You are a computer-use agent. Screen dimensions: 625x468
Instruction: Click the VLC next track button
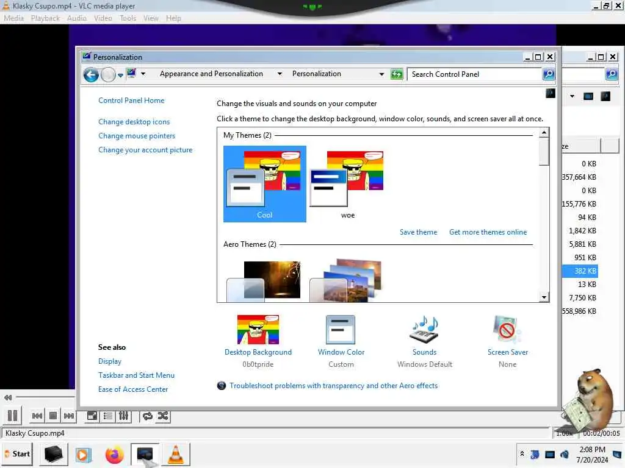[x=69, y=416]
